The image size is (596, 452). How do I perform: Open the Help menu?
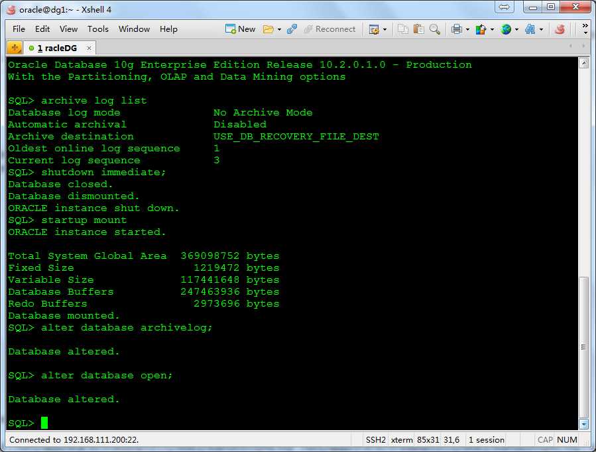click(168, 29)
